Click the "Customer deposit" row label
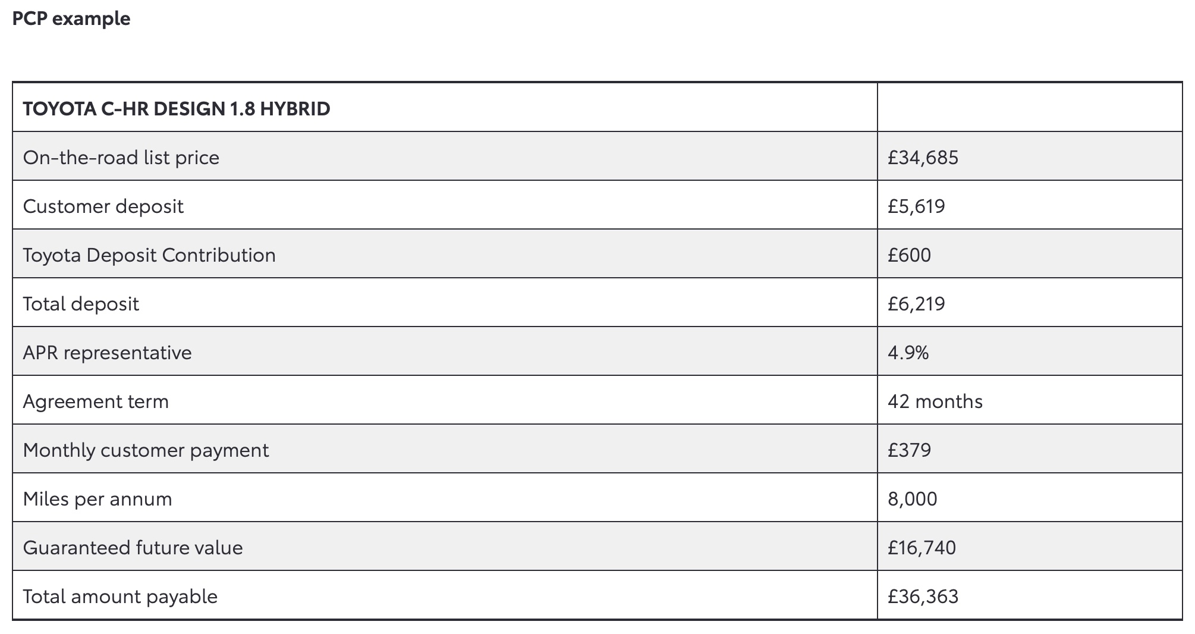The width and height of the screenshot is (1195, 634). point(103,206)
